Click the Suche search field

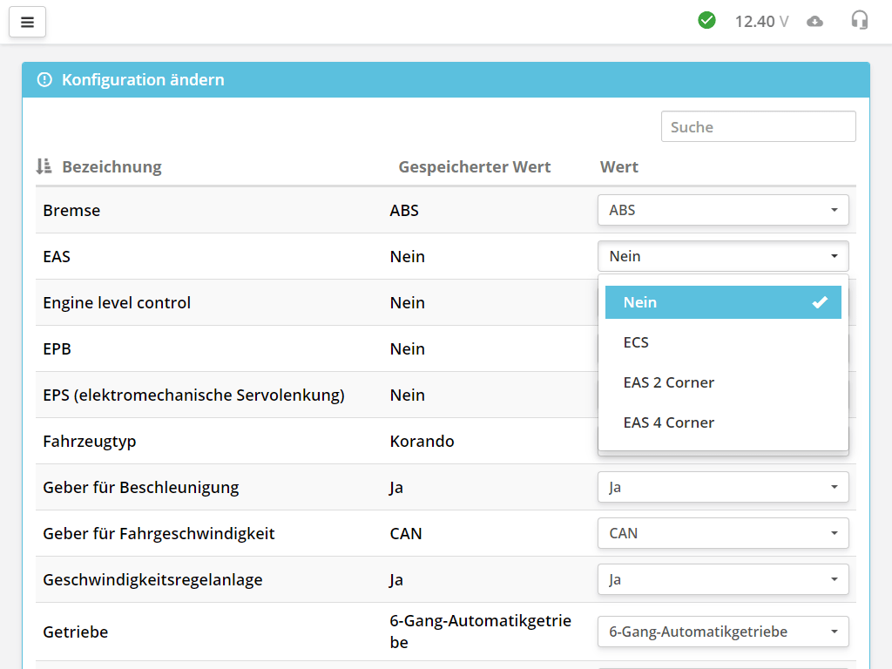(x=758, y=127)
